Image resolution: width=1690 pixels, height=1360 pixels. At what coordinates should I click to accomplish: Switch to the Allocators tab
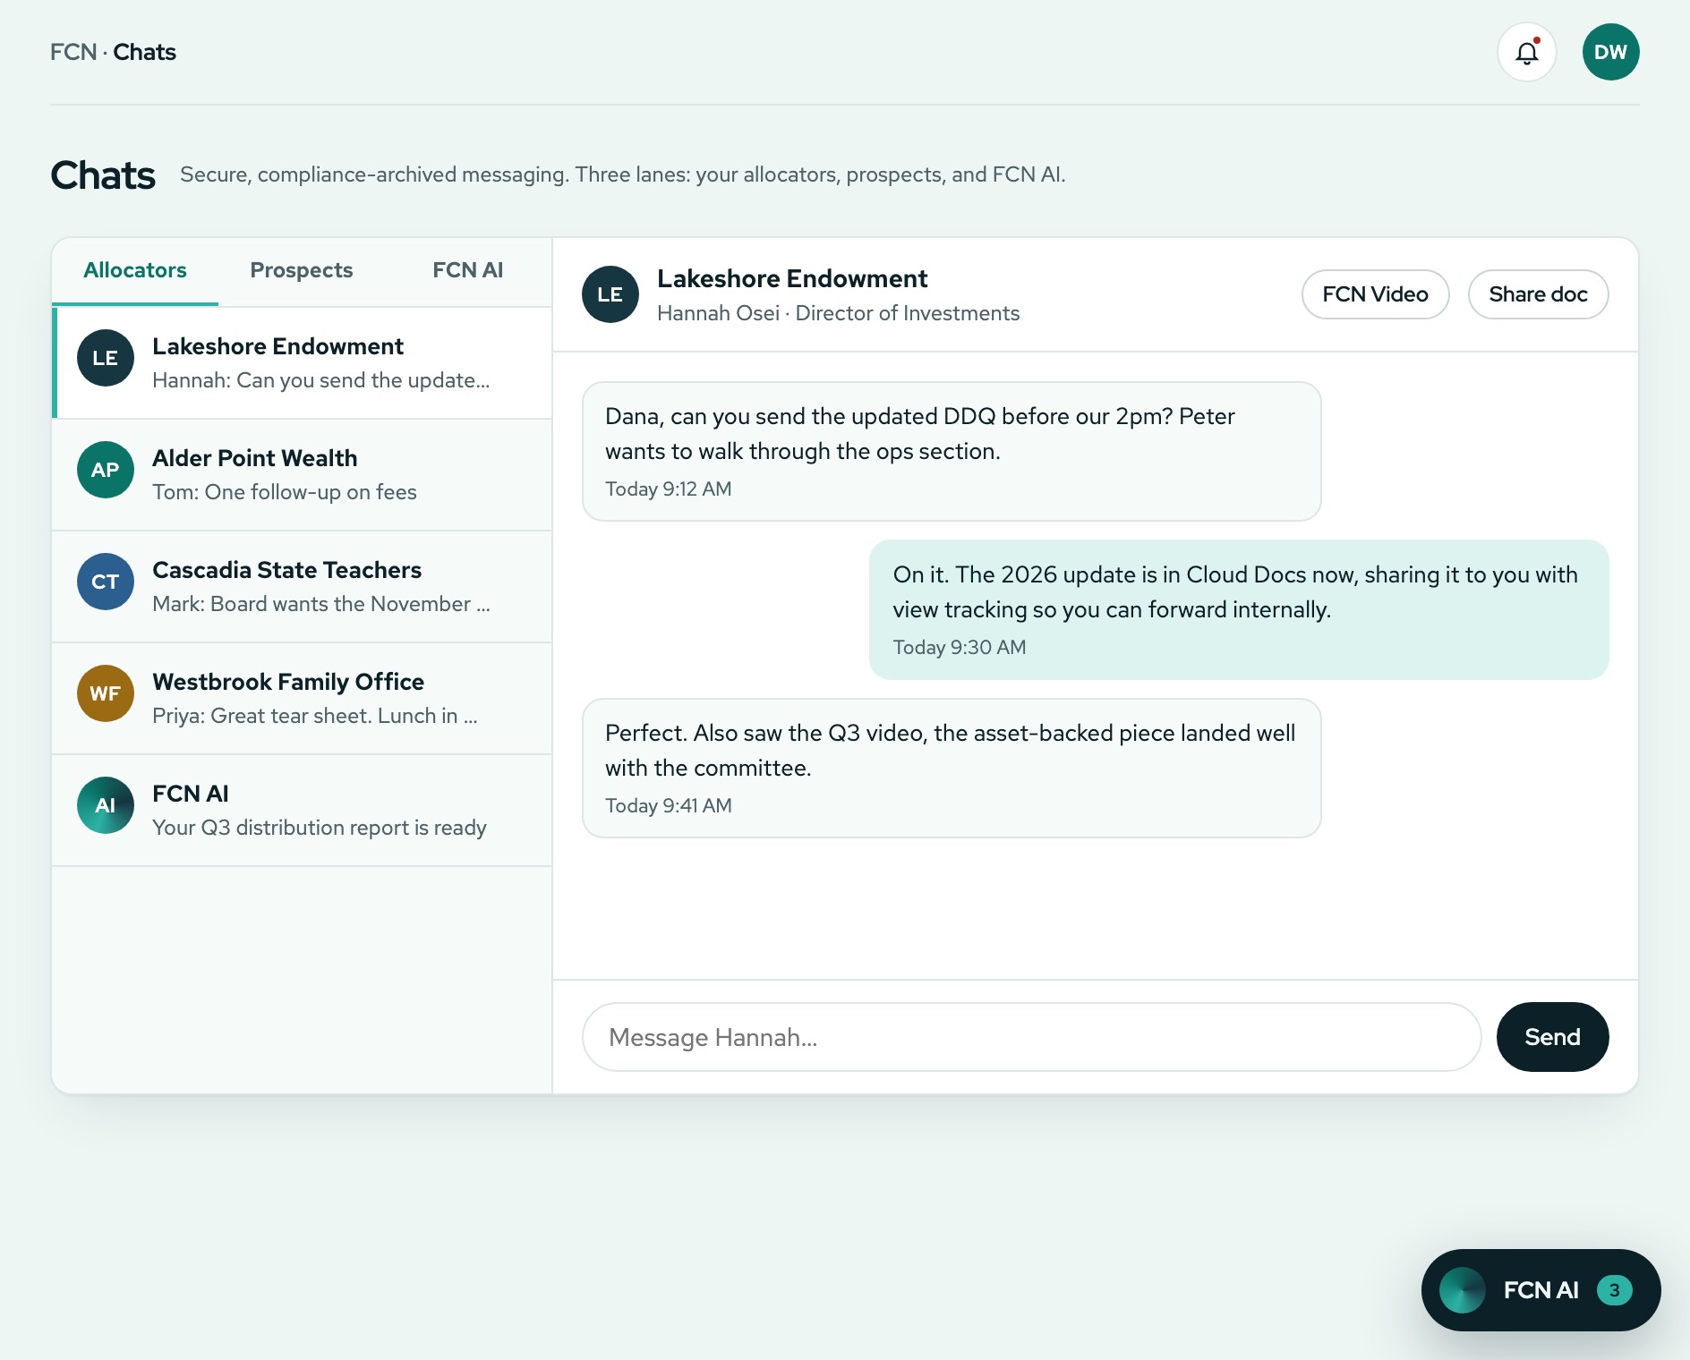click(x=135, y=270)
